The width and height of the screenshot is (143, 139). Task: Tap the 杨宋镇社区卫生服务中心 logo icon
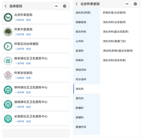tap(8, 61)
